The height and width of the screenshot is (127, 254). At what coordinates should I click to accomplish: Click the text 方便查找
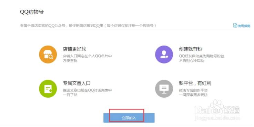pyautogui.click(x=70, y=61)
